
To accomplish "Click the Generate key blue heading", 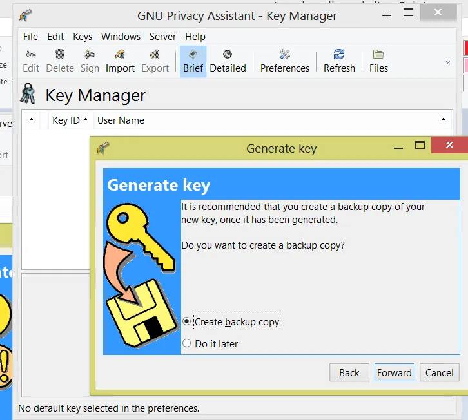I will [x=159, y=186].
